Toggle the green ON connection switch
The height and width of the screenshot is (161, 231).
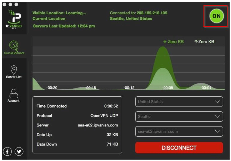click(x=216, y=16)
